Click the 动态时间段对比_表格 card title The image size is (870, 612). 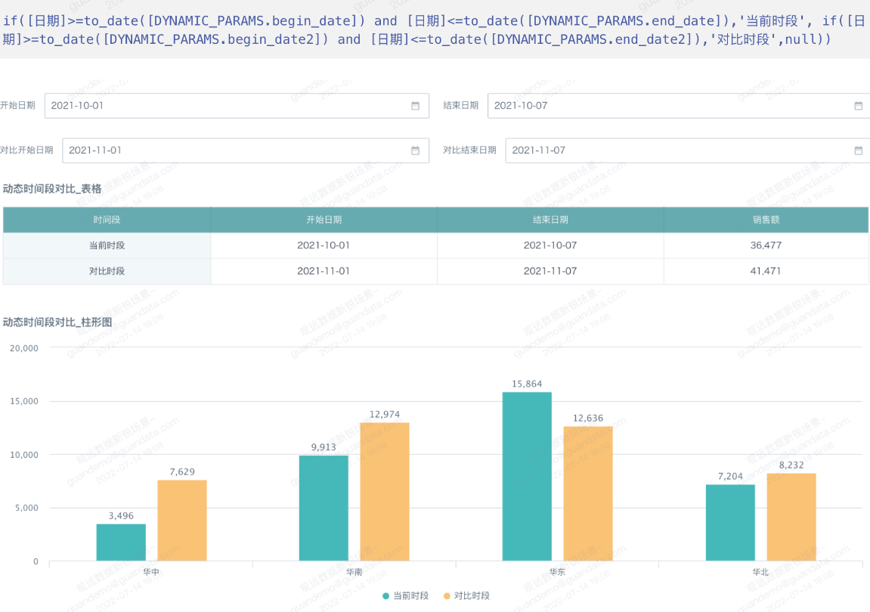tap(52, 189)
